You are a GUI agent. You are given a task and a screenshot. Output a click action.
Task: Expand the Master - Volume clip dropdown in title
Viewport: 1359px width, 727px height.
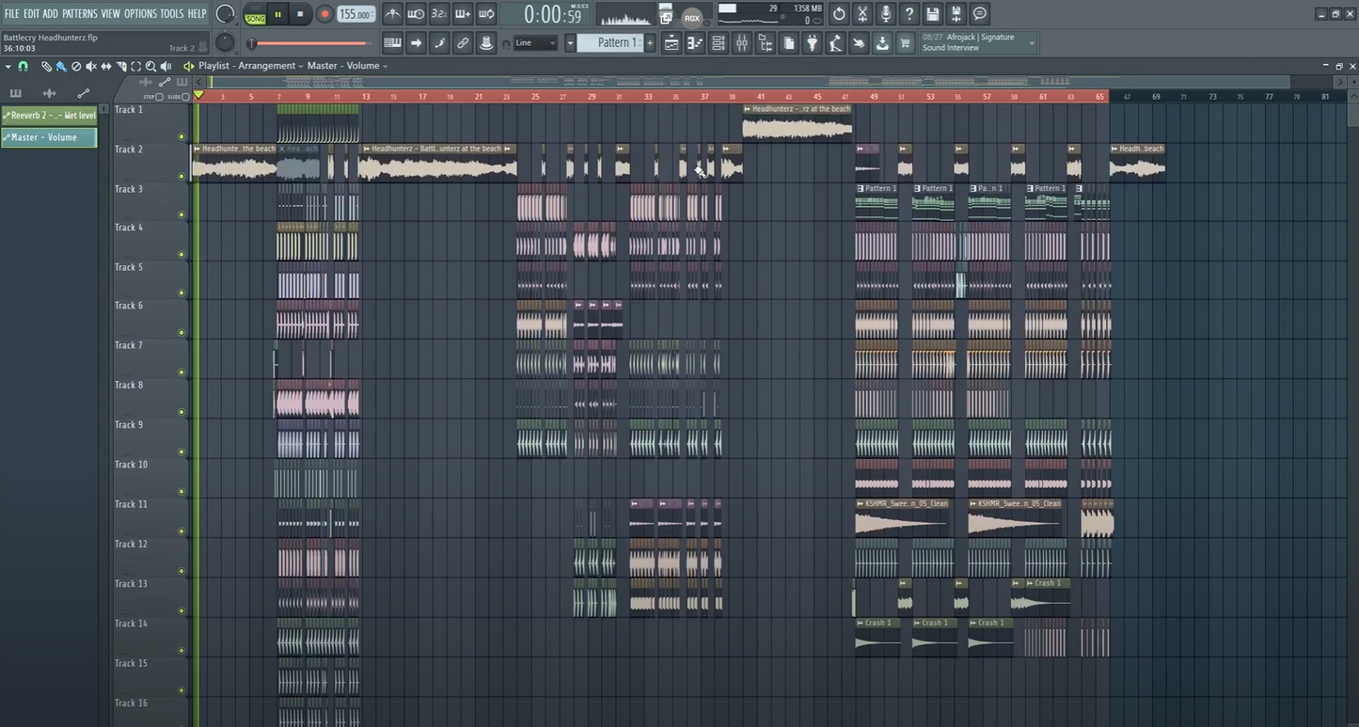coord(385,66)
